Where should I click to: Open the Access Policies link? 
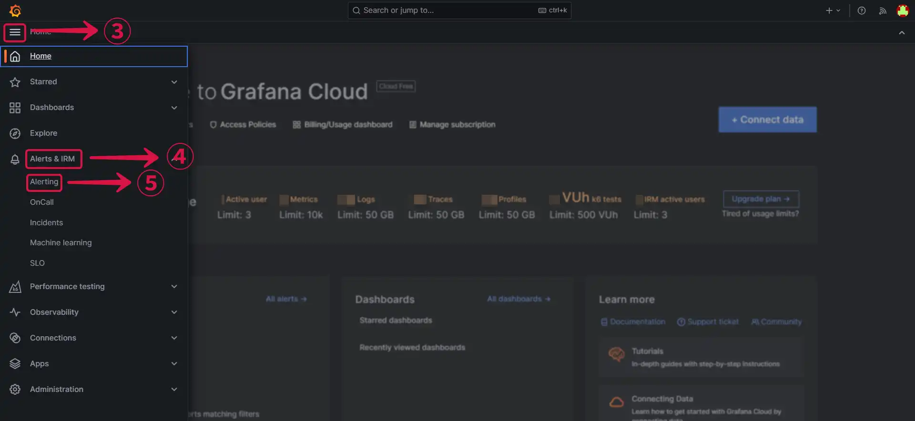(x=243, y=125)
